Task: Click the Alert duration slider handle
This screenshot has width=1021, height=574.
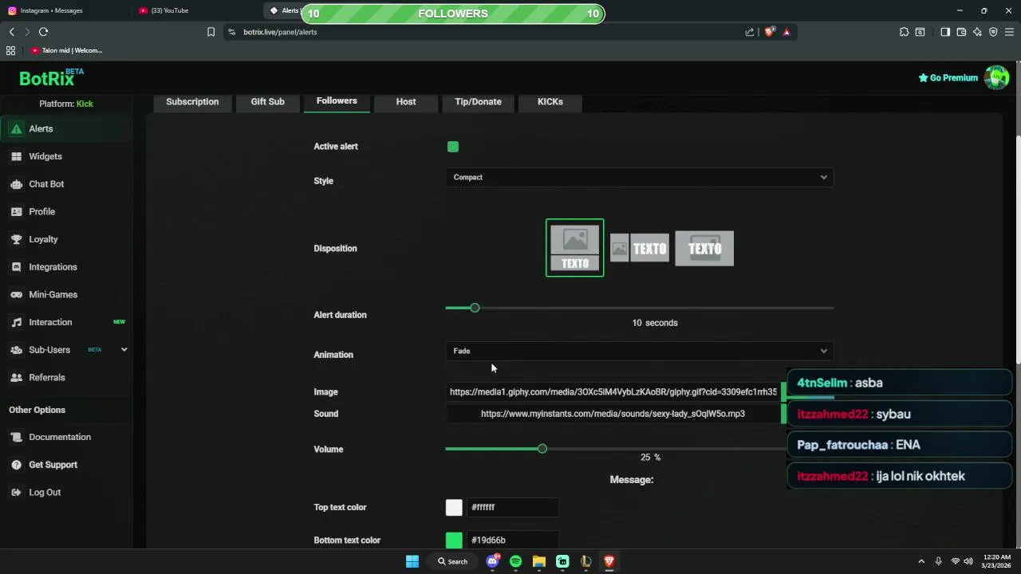Action: [x=475, y=308]
